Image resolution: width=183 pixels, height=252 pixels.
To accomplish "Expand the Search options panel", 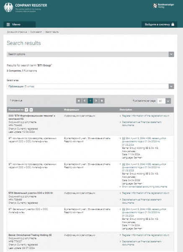I will click(90, 54).
